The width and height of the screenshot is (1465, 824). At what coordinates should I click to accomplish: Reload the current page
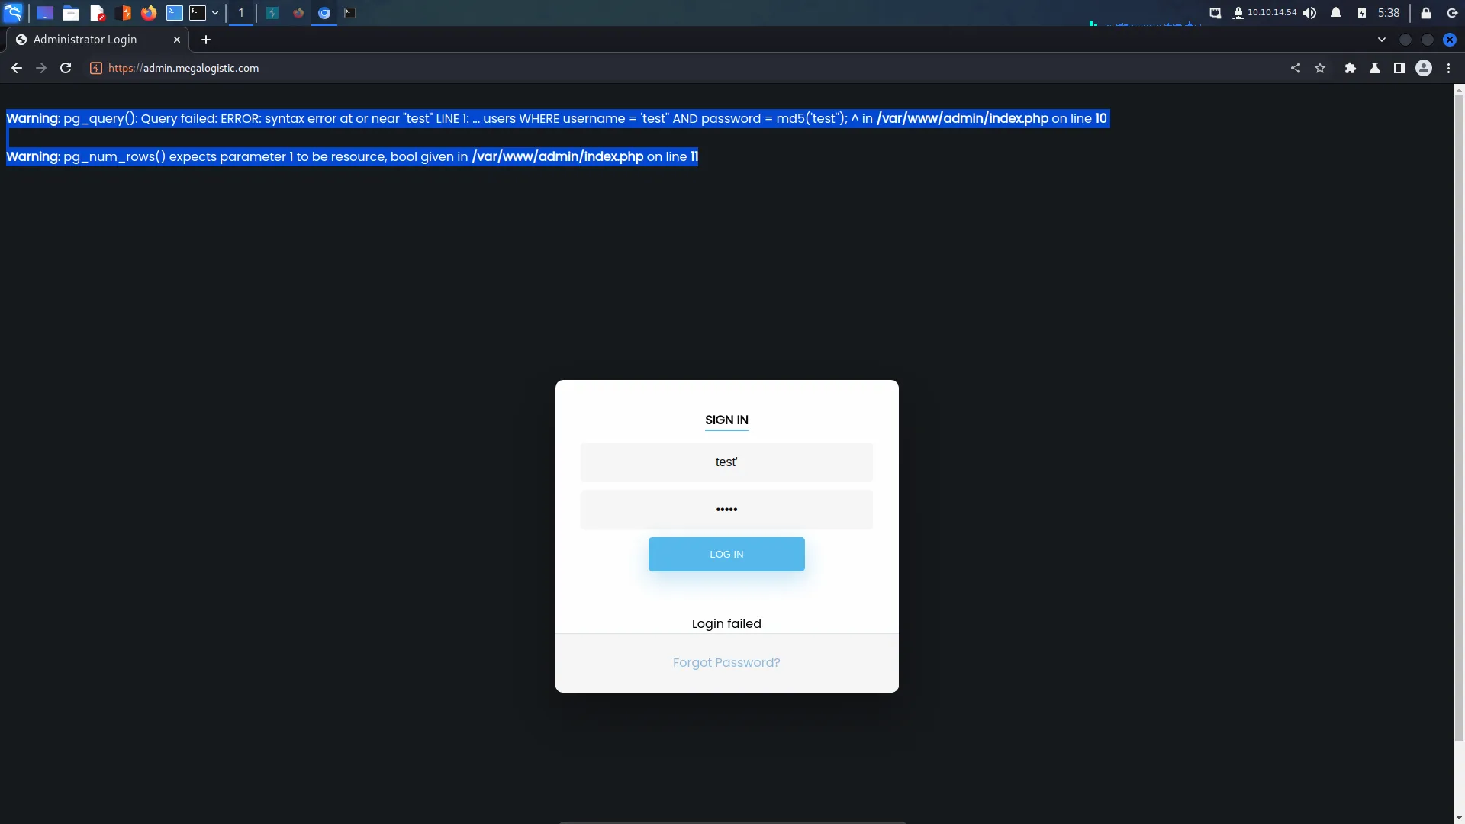[66, 68]
